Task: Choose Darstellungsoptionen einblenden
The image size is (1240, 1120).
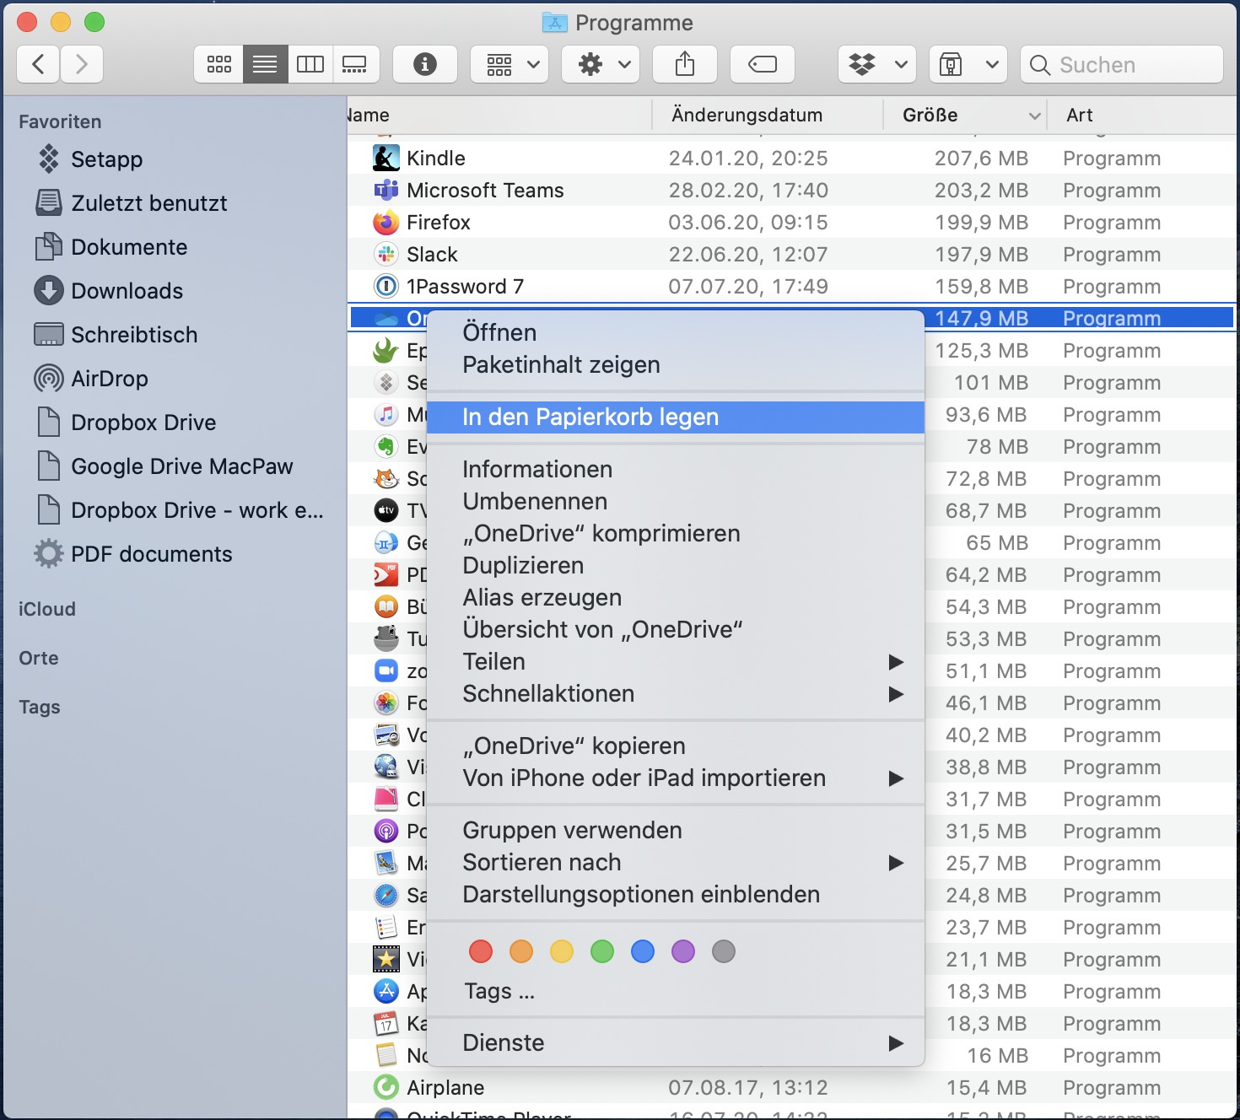Action: [676, 894]
